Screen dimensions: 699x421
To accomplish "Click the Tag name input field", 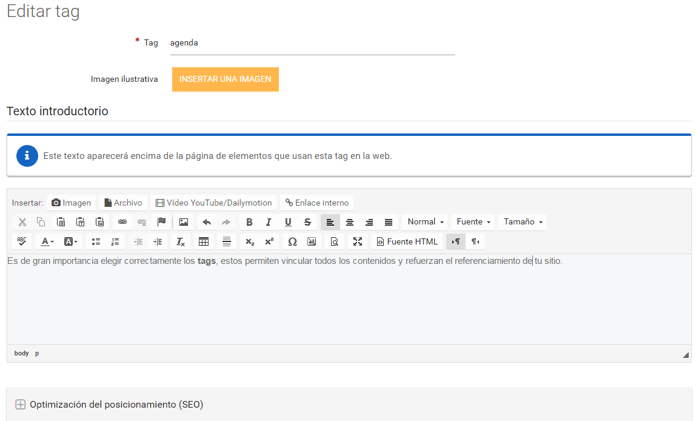I will coord(312,43).
